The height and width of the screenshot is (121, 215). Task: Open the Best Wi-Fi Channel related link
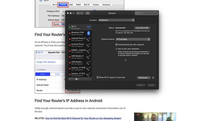tap(83, 118)
